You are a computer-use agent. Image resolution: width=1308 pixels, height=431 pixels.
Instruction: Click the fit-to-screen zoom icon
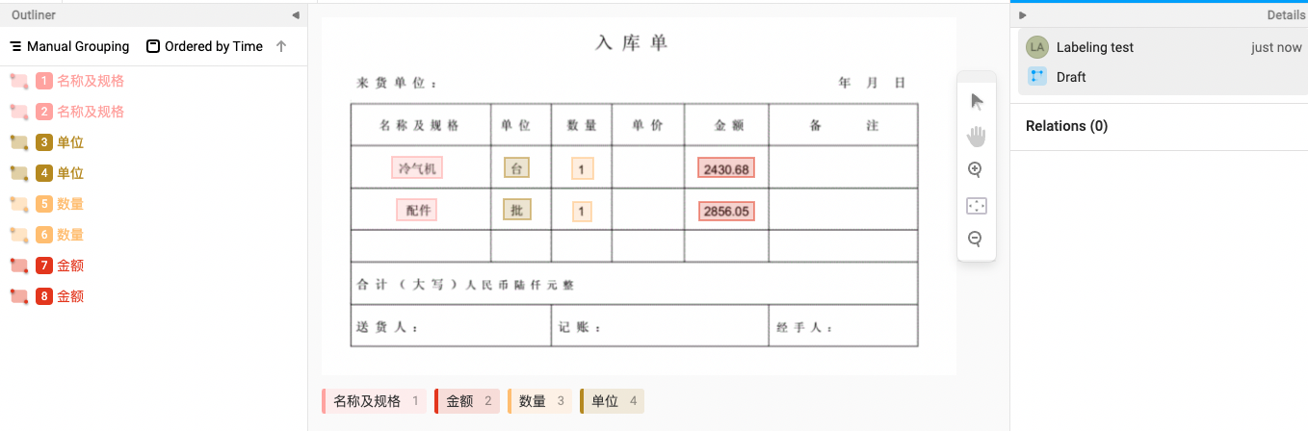pyautogui.click(x=976, y=206)
